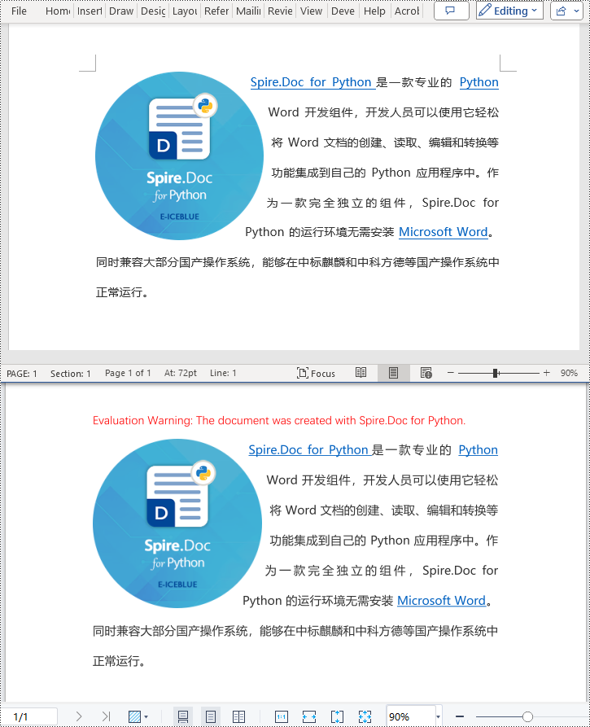590x727 pixels.
Task: Fit page to height in viewer
Action: (337, 716)
